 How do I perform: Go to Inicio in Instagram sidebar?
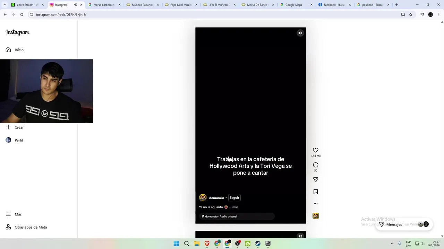tap(15, 50)
